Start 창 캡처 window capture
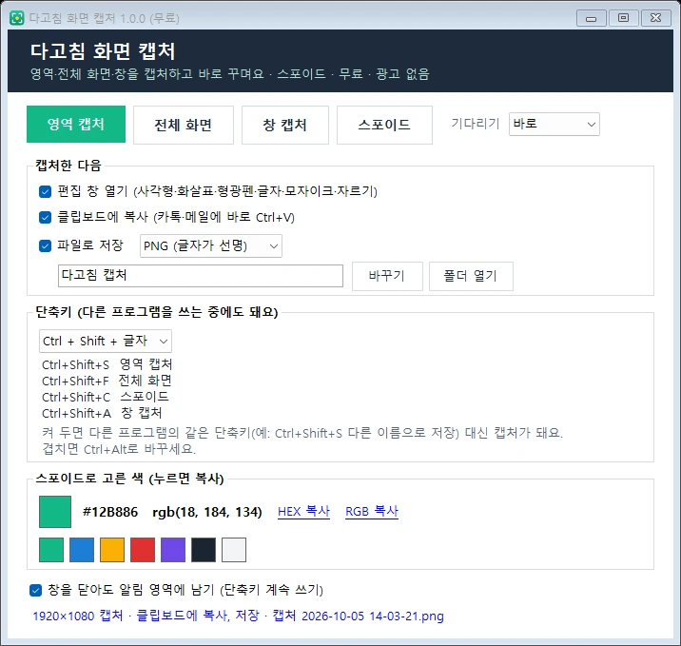 click(x=285, y=126)
